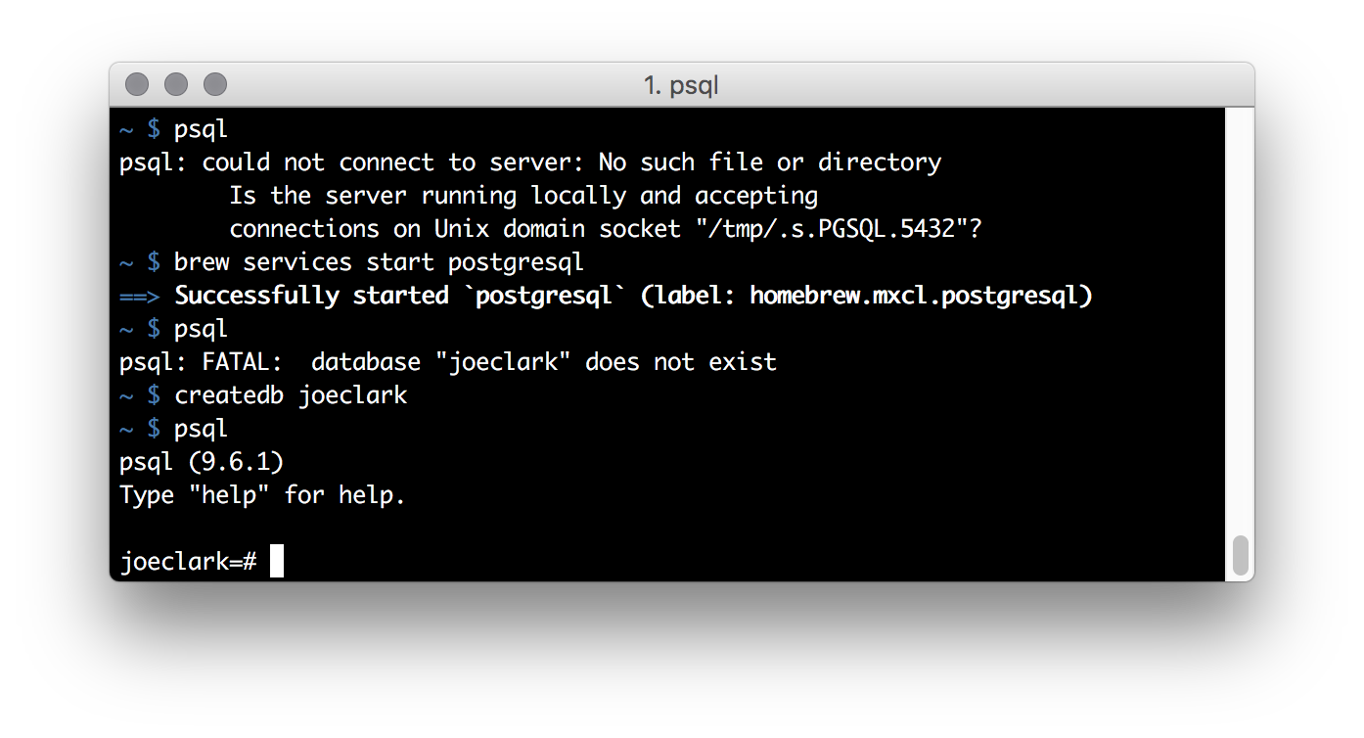Select the FATAL database error message
This screenshot has height=738, width=1364.
[x=447, y=361]
